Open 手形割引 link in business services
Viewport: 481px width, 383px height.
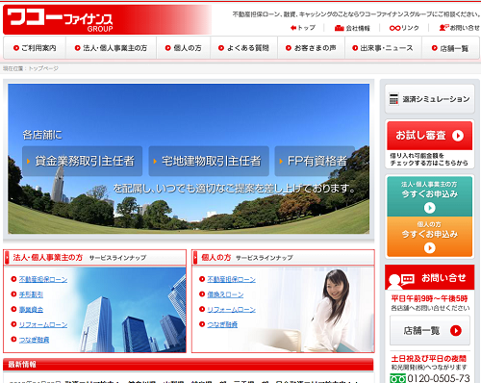coord(31,294)
